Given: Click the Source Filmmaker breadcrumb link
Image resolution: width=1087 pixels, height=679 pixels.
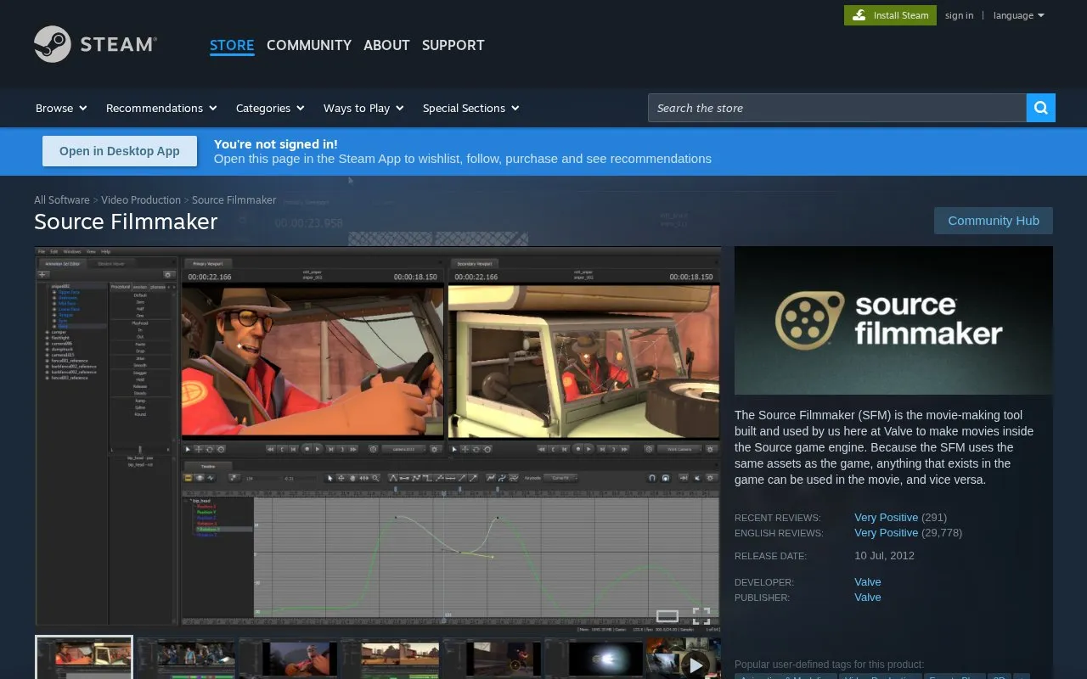Looking at the screenshot, I should [x=234, y=200].
